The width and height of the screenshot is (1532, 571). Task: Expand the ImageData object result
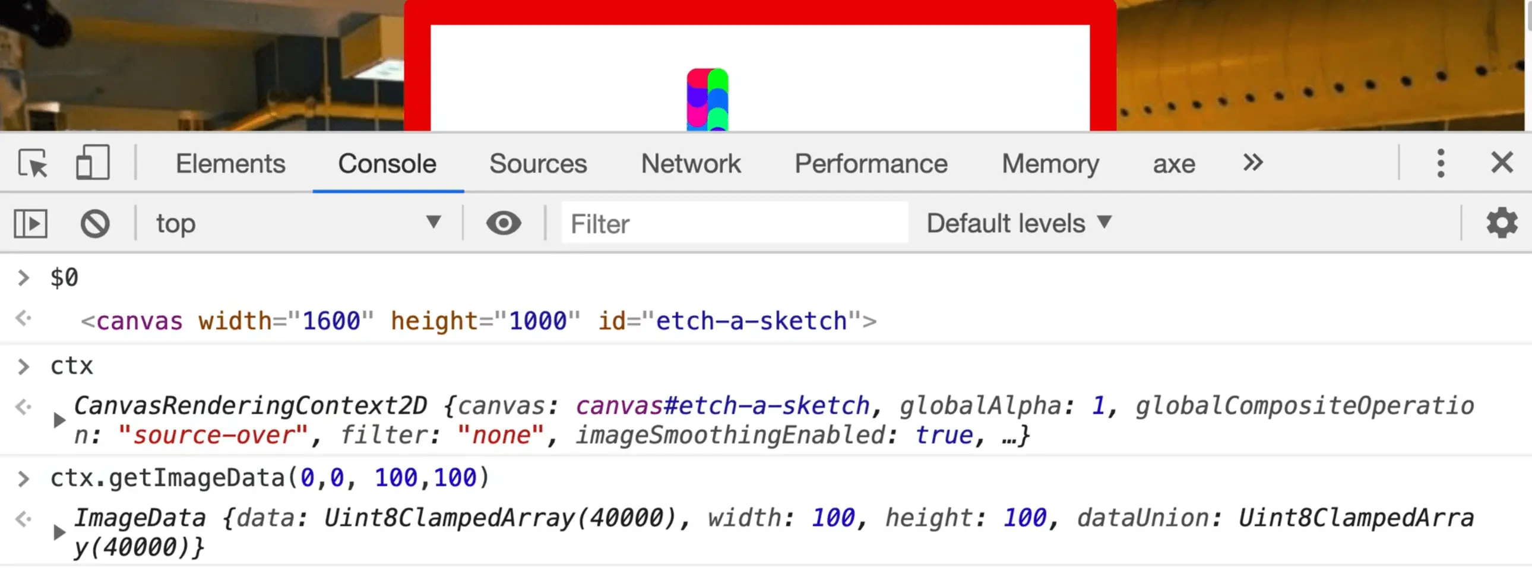point(59,532)
